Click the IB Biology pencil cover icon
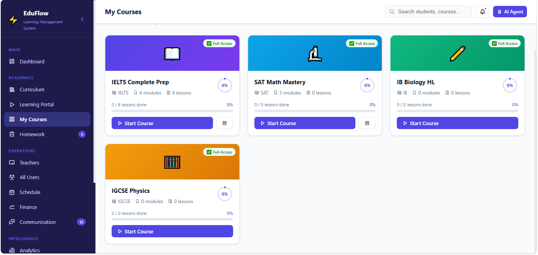Viewport: 538px width, 255px height. coord(458,54)
